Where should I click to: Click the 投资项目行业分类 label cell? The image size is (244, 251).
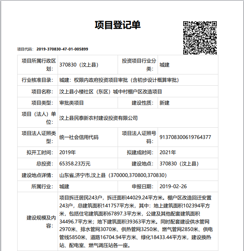(138, 64)
